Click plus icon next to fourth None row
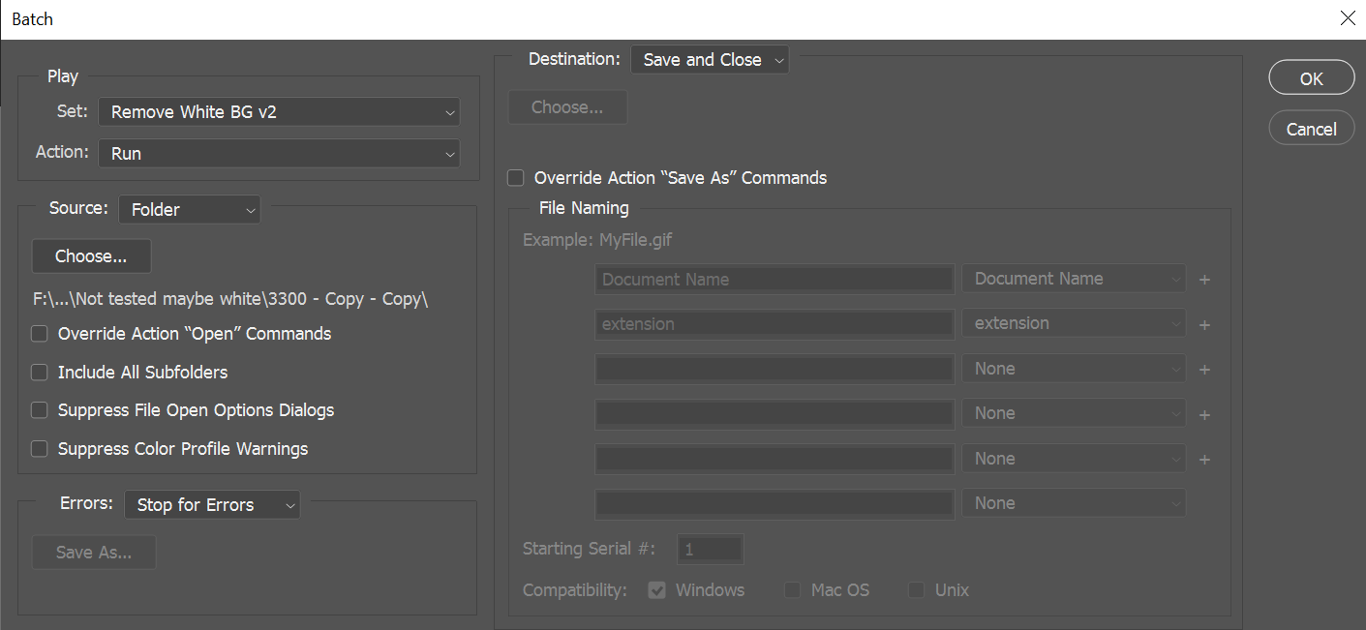The image size is (1366, 630). pyautogui.click(x=1204, y=413)
